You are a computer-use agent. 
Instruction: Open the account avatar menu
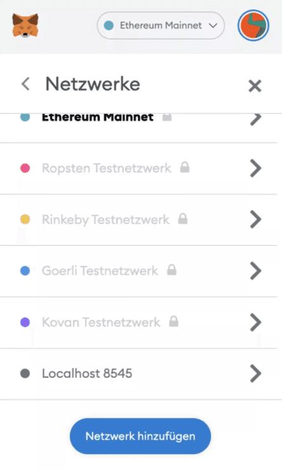pyautogui.click(x=254, y=25)
